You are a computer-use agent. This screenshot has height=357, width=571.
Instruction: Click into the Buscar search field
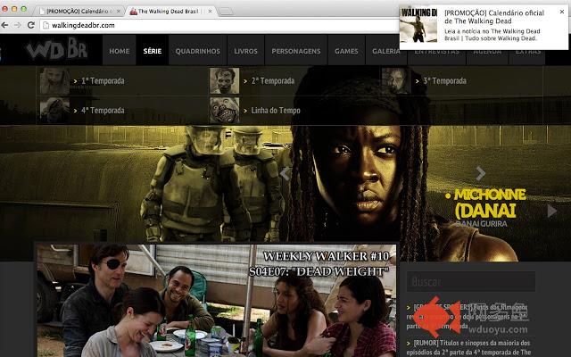[x=471, y=281]
